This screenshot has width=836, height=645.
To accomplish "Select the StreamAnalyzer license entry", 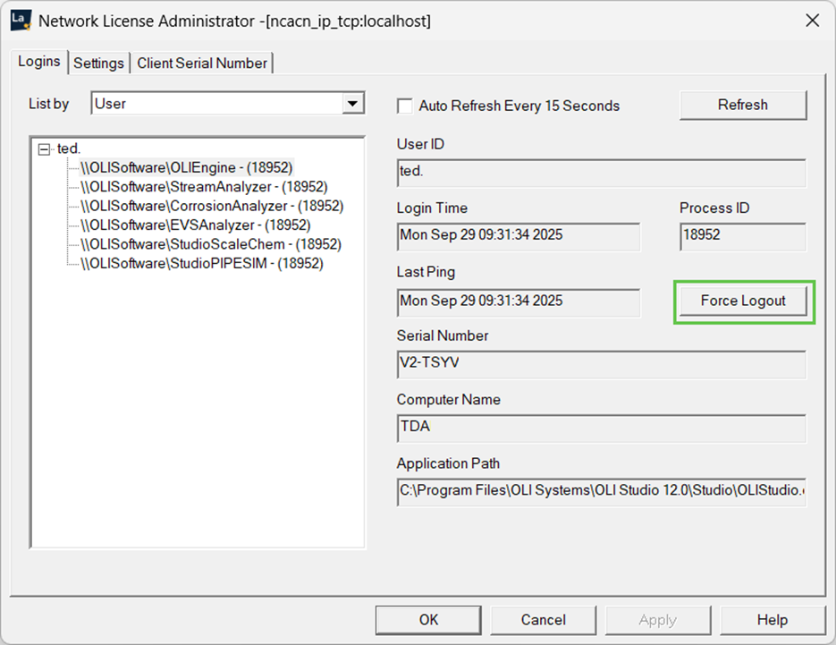I will click(204, 187).
